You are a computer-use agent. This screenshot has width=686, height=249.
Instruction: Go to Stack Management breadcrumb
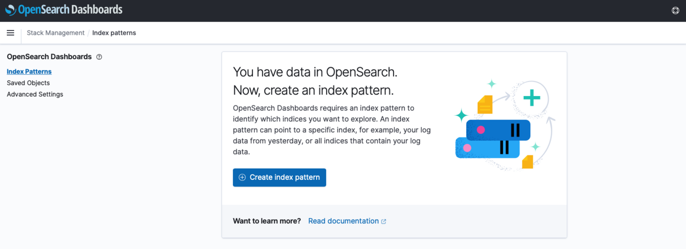[56, 33]
